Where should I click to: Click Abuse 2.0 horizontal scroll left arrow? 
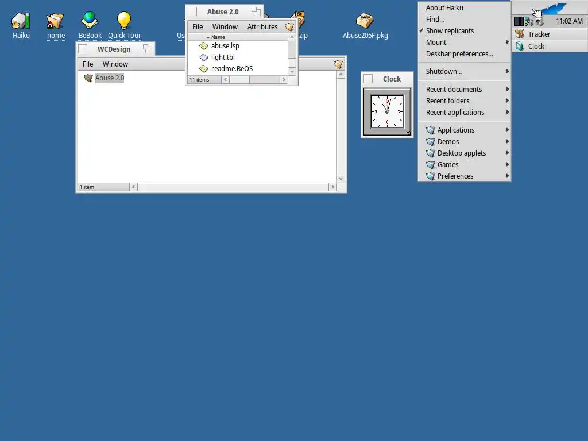225,79
